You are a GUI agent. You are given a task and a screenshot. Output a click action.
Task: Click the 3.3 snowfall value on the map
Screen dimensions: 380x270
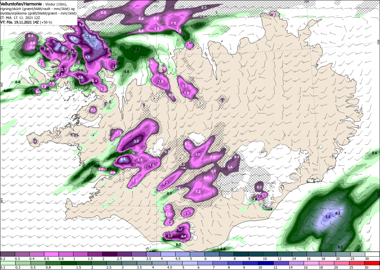click(136, 141)
